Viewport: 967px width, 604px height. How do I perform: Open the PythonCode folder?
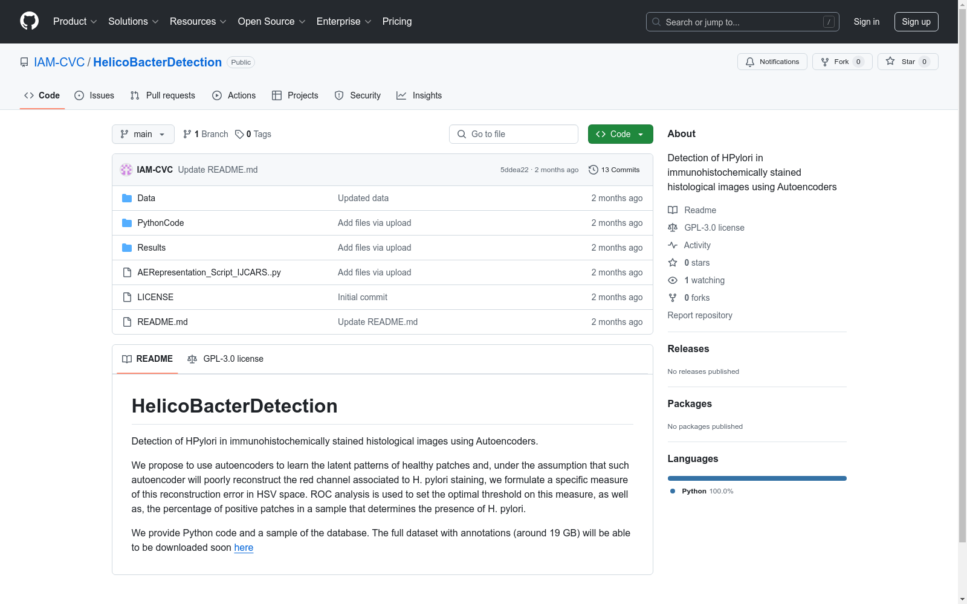(x=161, y=223)
